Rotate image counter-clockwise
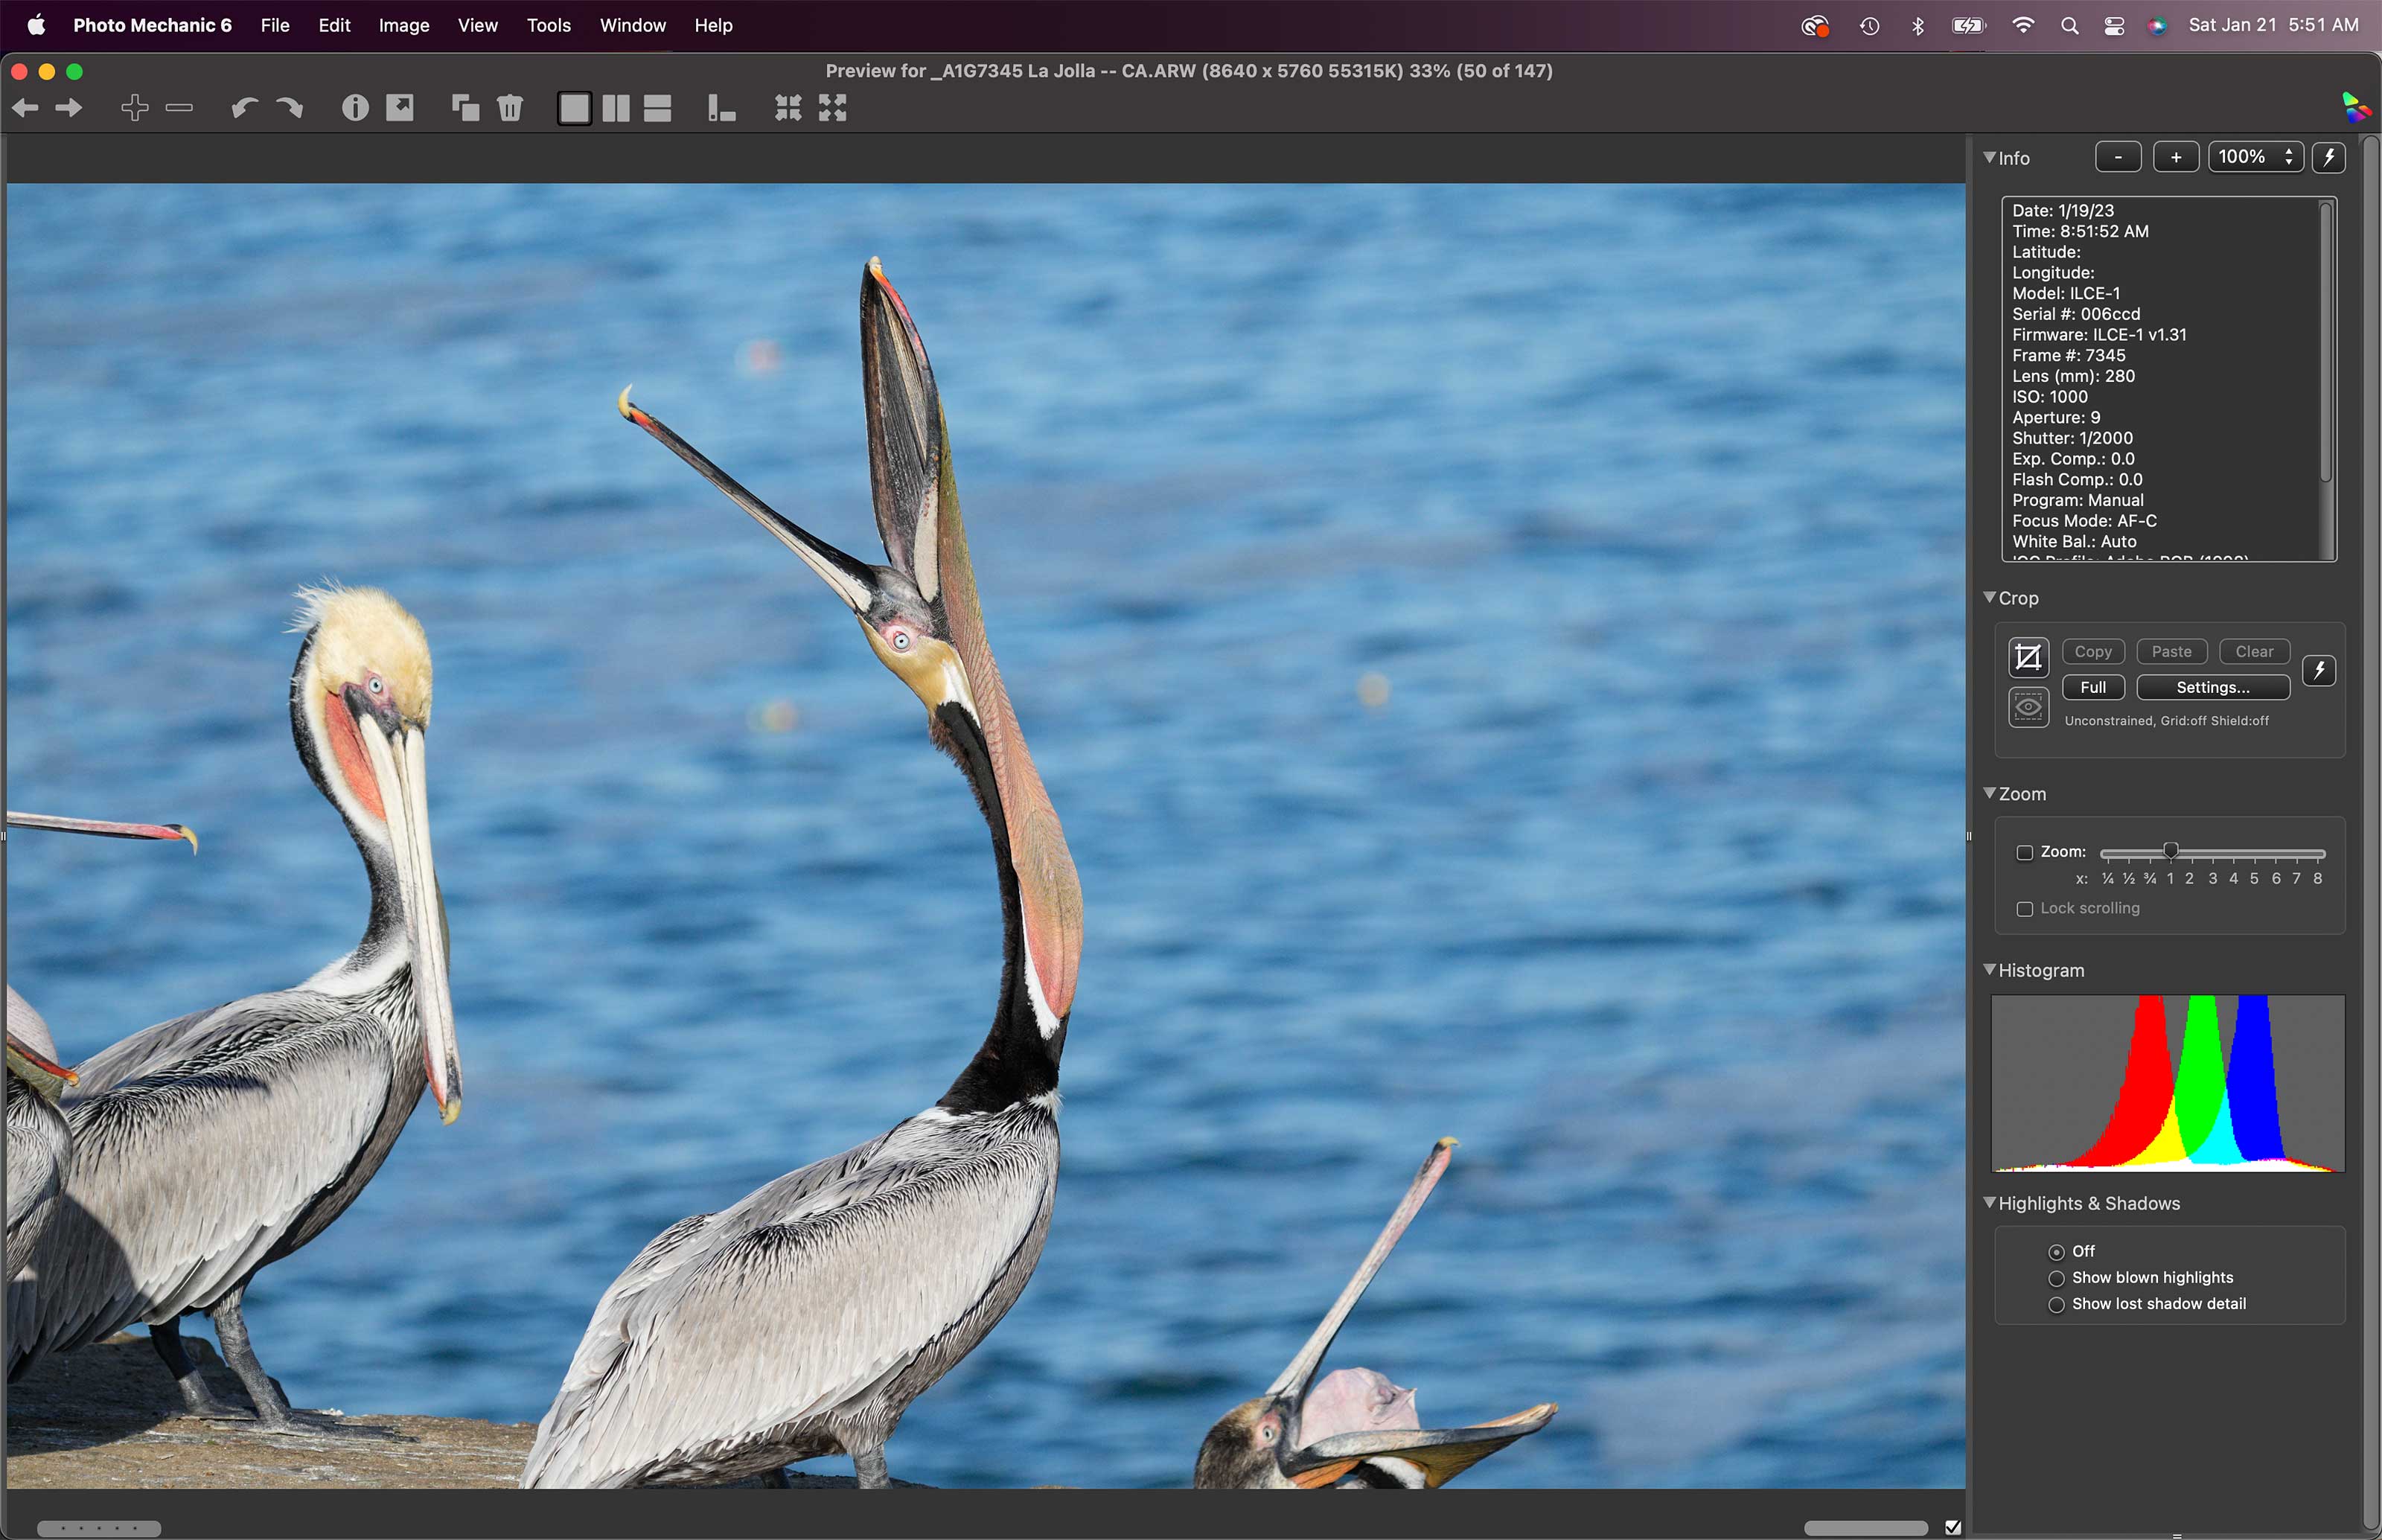Screen dimensions: 2382x1540 [244, 108]
